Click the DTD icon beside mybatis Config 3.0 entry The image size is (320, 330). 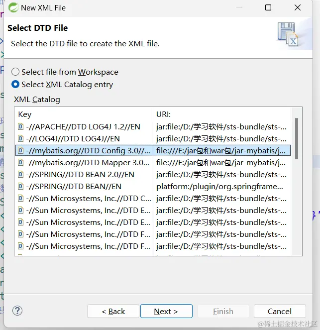coord(20,150)
